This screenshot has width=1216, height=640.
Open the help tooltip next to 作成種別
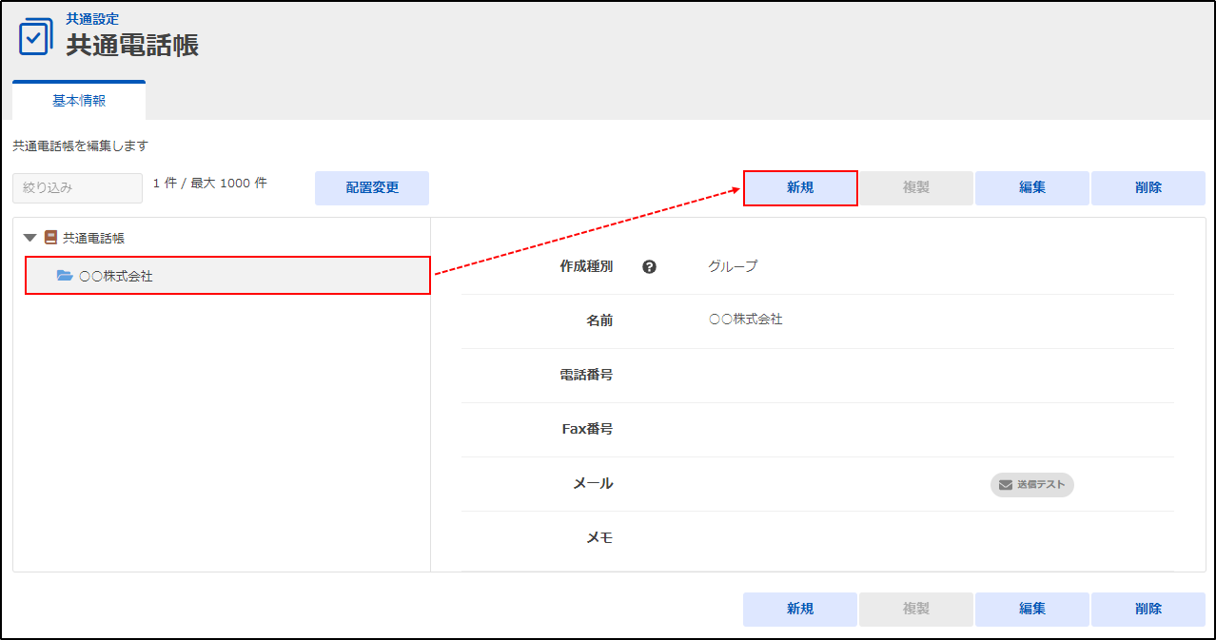[x=650, y=267]
